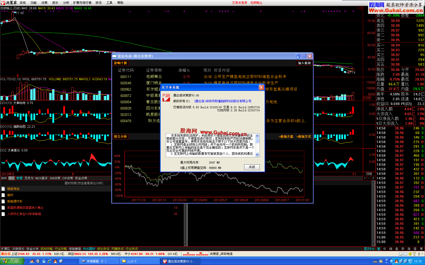Click scroll down arrow of tick list

pyautogui.click(x=373, y=244)
